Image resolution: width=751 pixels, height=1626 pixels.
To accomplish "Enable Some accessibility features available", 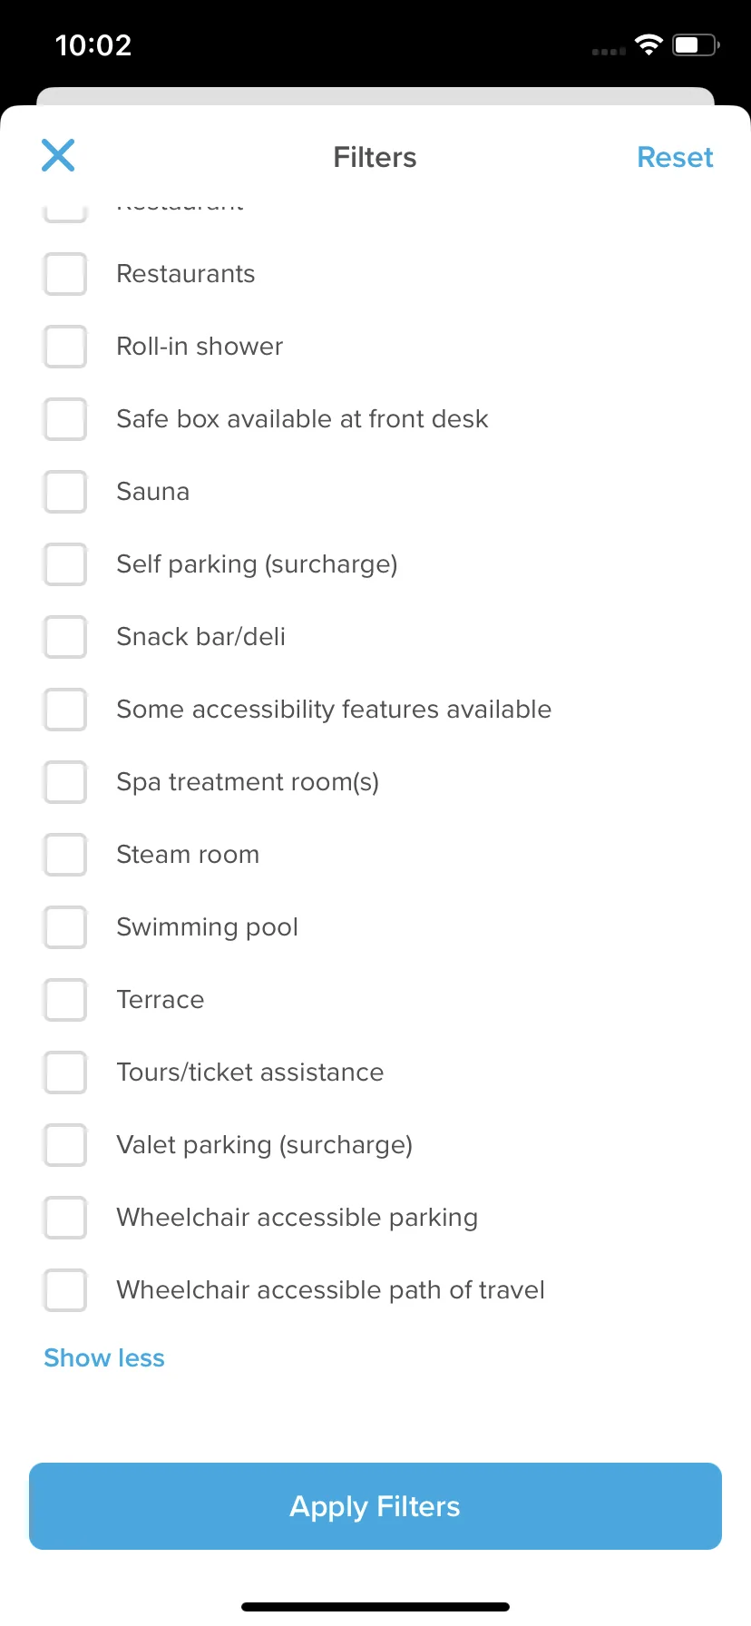I will click(x=65, y=710).
